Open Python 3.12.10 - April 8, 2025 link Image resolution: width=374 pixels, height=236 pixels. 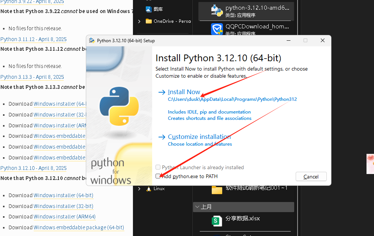[x=33, y=168]
